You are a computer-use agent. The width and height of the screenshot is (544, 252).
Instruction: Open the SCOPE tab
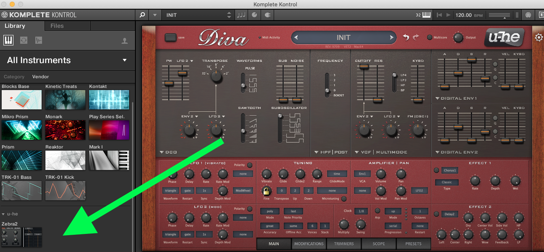(379, 244)
